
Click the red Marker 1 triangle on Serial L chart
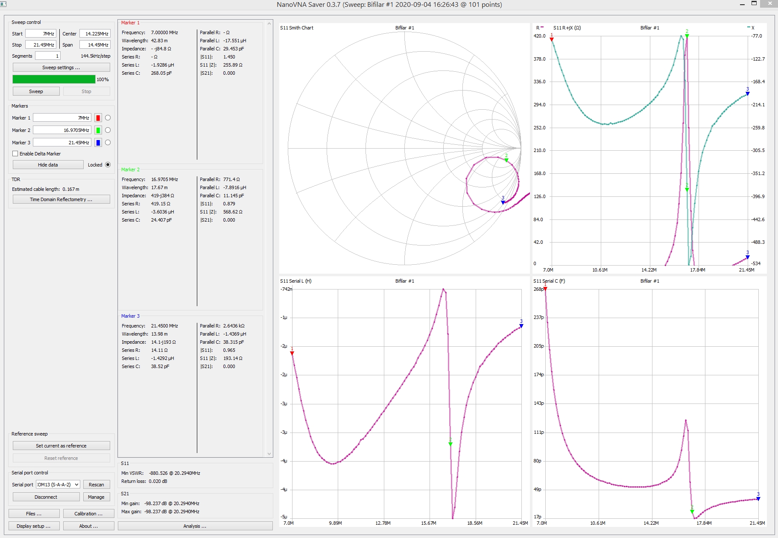pos(292,353)
